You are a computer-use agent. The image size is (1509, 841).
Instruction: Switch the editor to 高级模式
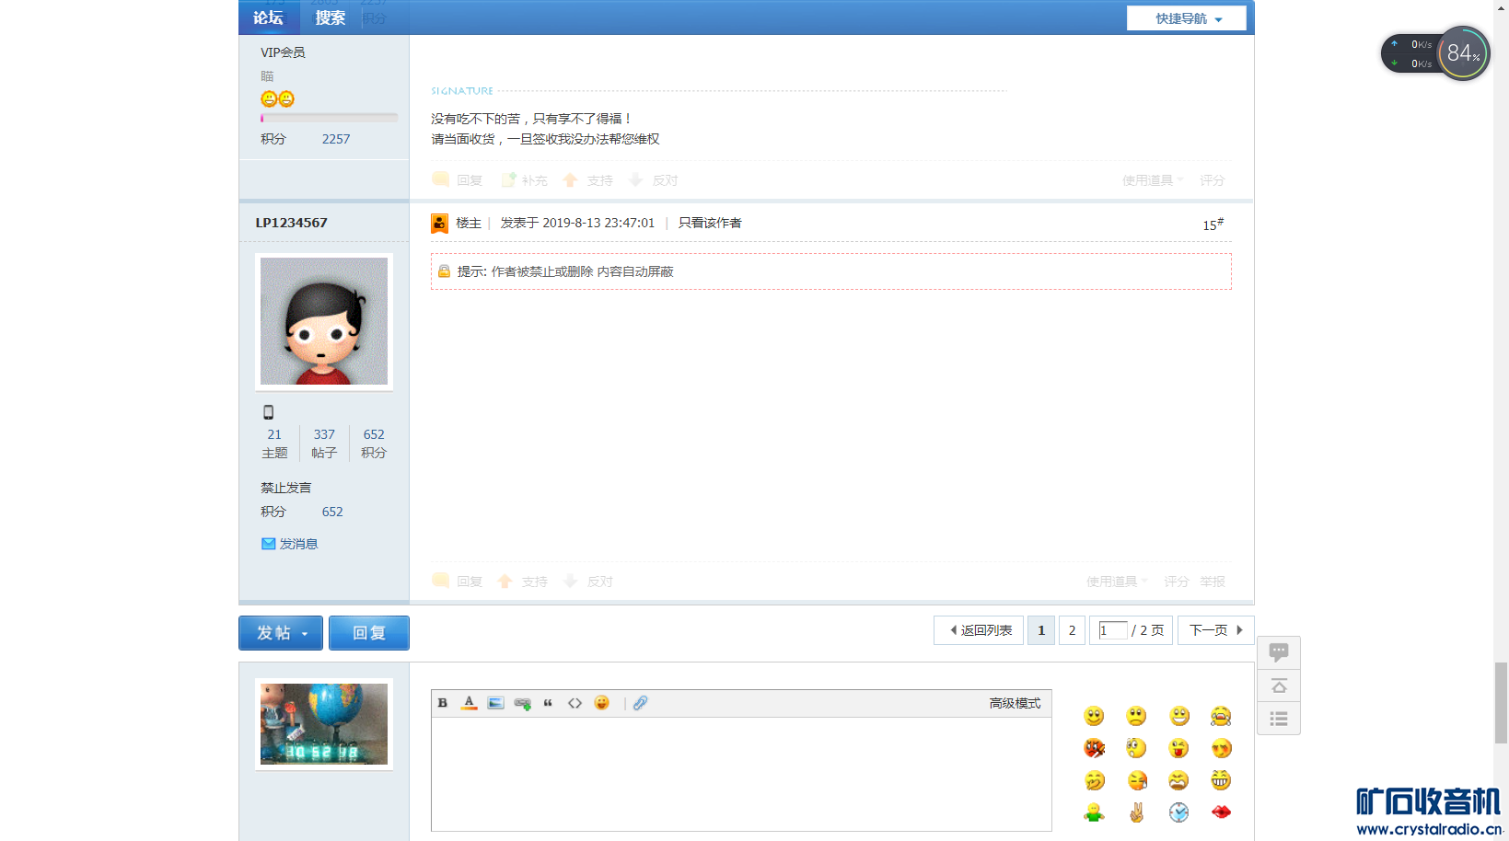point(1015,703)
